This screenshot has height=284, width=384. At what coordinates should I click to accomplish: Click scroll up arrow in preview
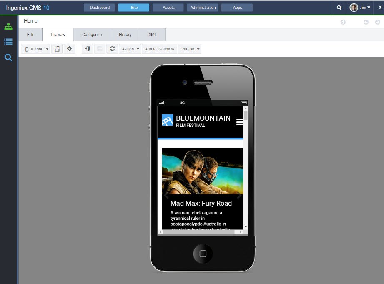coord(246,108)
